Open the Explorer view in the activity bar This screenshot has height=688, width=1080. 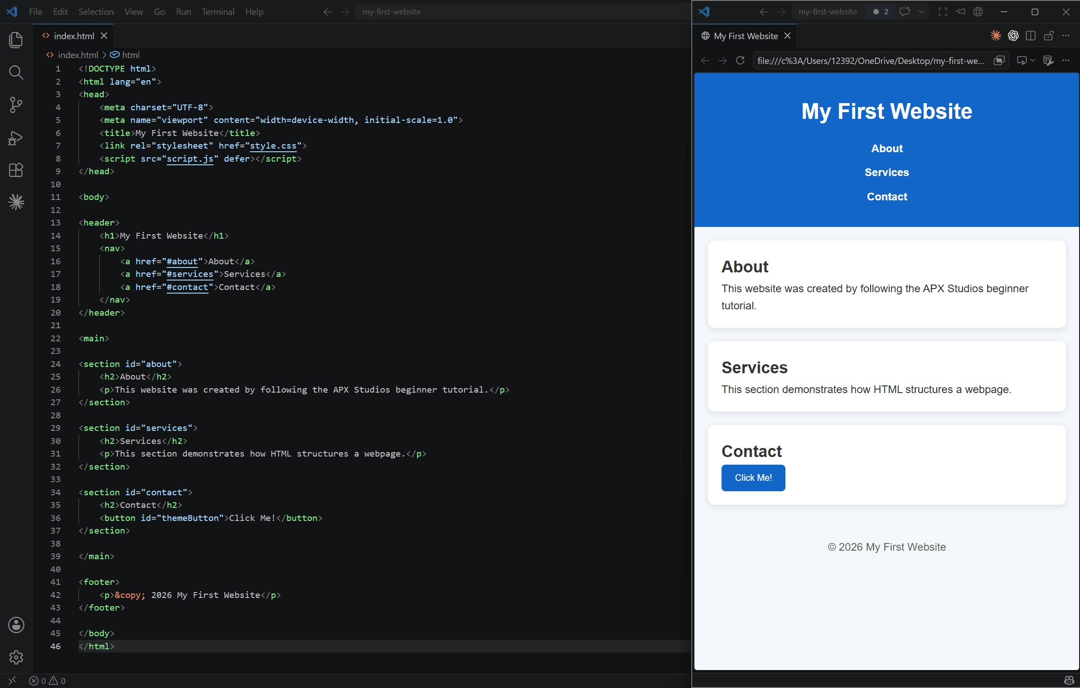(x=16, y=40)
